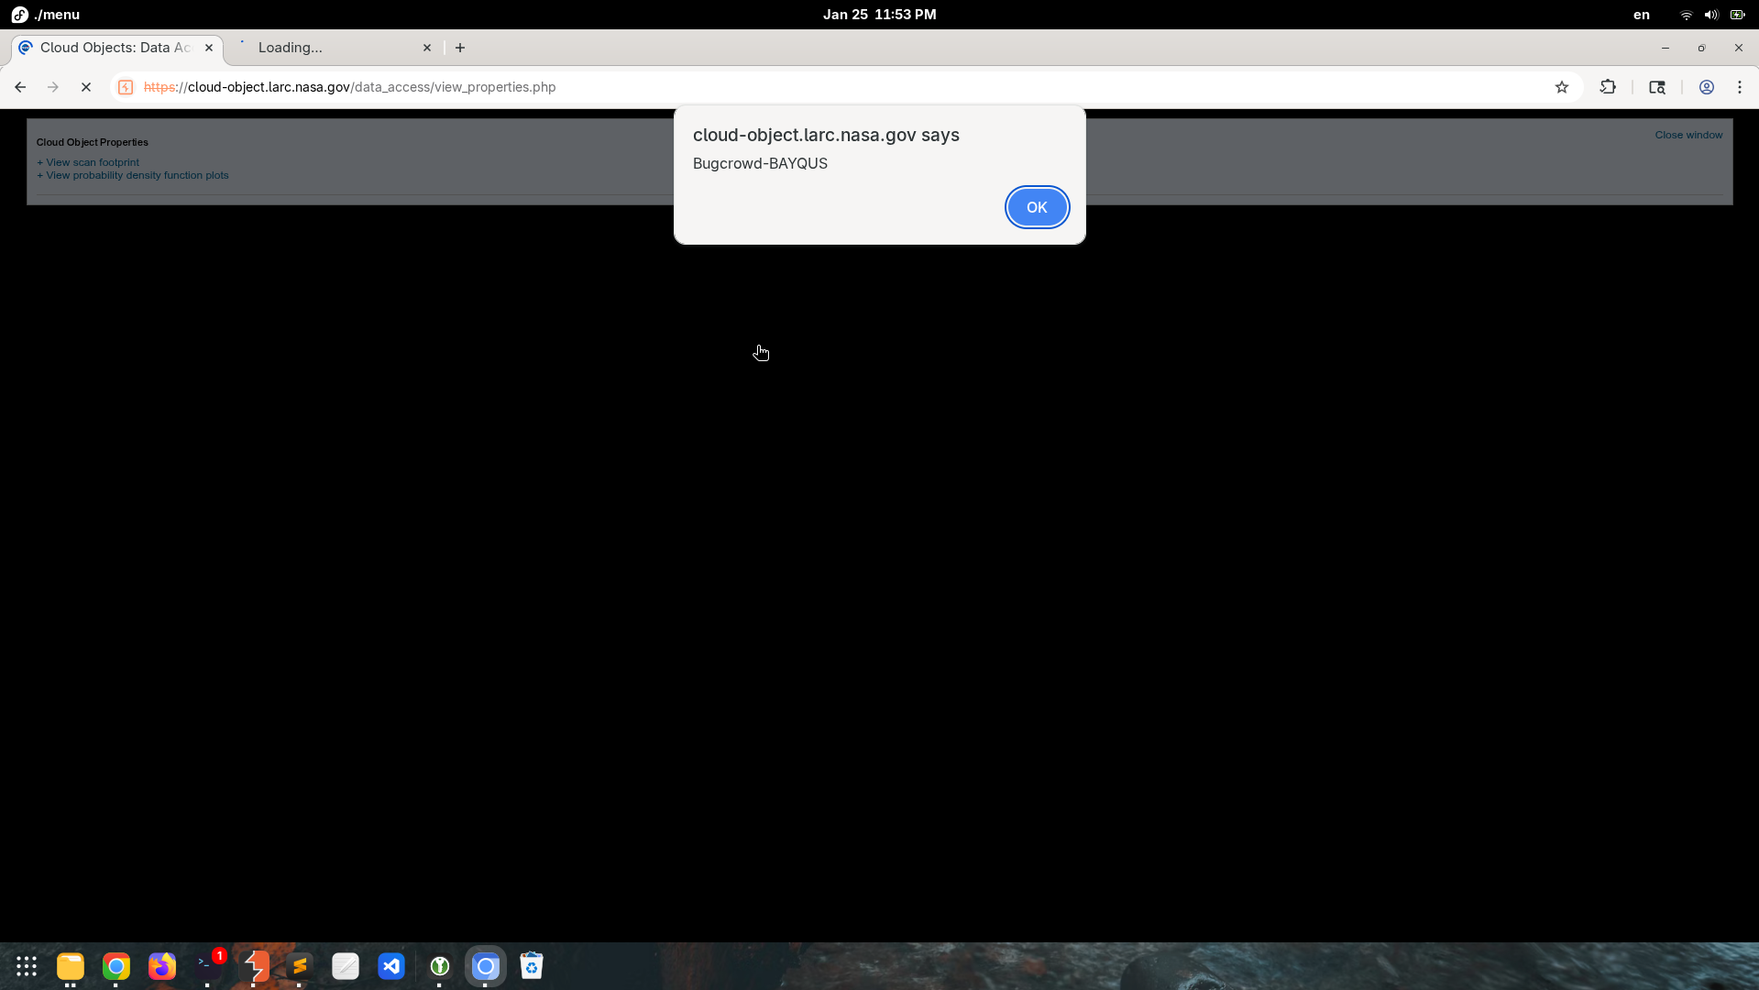Viewport: 1759px width, 990px height.
Task: Bookmark this page with the star
Action: tap(1562, 87)
